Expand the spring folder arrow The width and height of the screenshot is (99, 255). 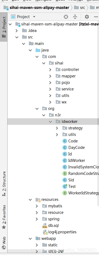click(x=37, y=219)
